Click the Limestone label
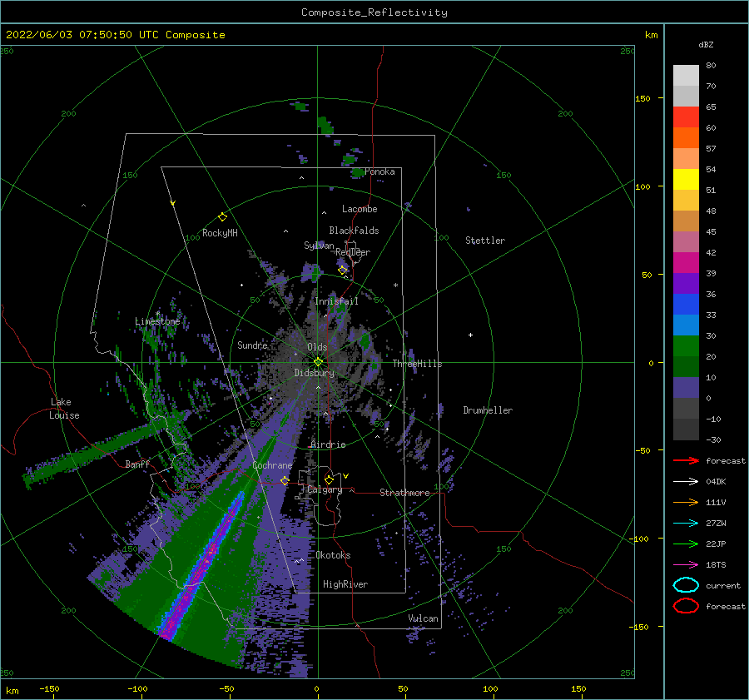This screenshot has height=700, width=749. [x=157, y=321]
